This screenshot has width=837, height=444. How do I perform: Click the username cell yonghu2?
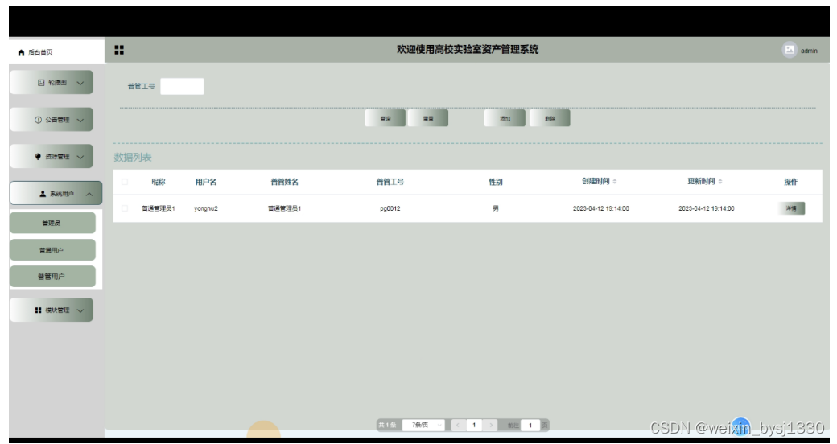click(x=206, y=208)
